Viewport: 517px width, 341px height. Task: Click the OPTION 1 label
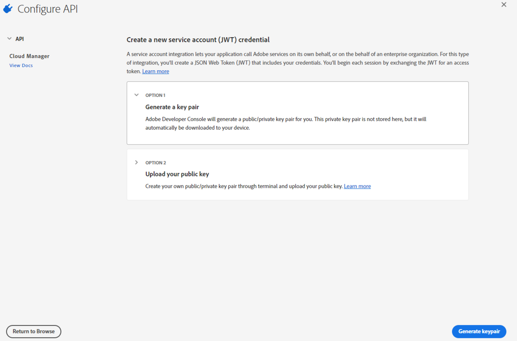click(x=155, y=95)
